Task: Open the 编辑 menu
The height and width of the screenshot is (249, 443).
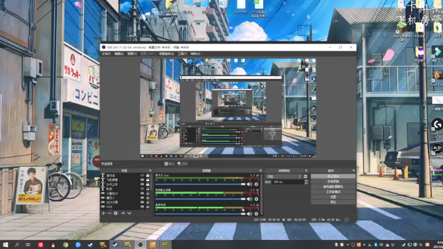Action: coord(119,54)
